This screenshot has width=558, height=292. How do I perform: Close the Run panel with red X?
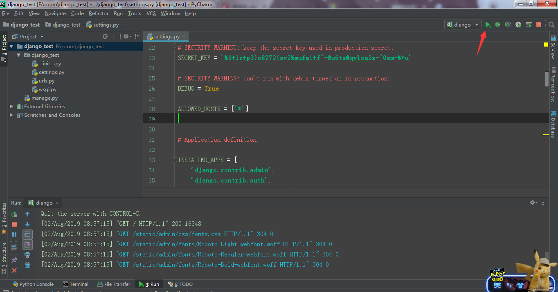pyautogui.click(x=14, y=270)
